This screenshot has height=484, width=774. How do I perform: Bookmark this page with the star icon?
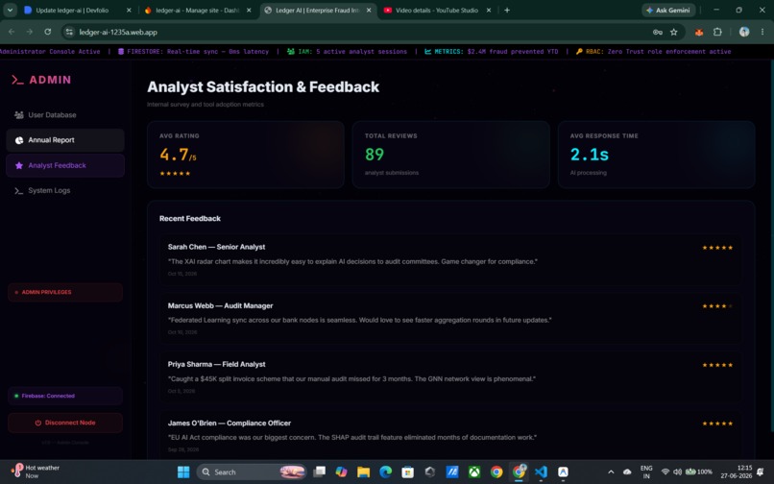tap(674, 32)
